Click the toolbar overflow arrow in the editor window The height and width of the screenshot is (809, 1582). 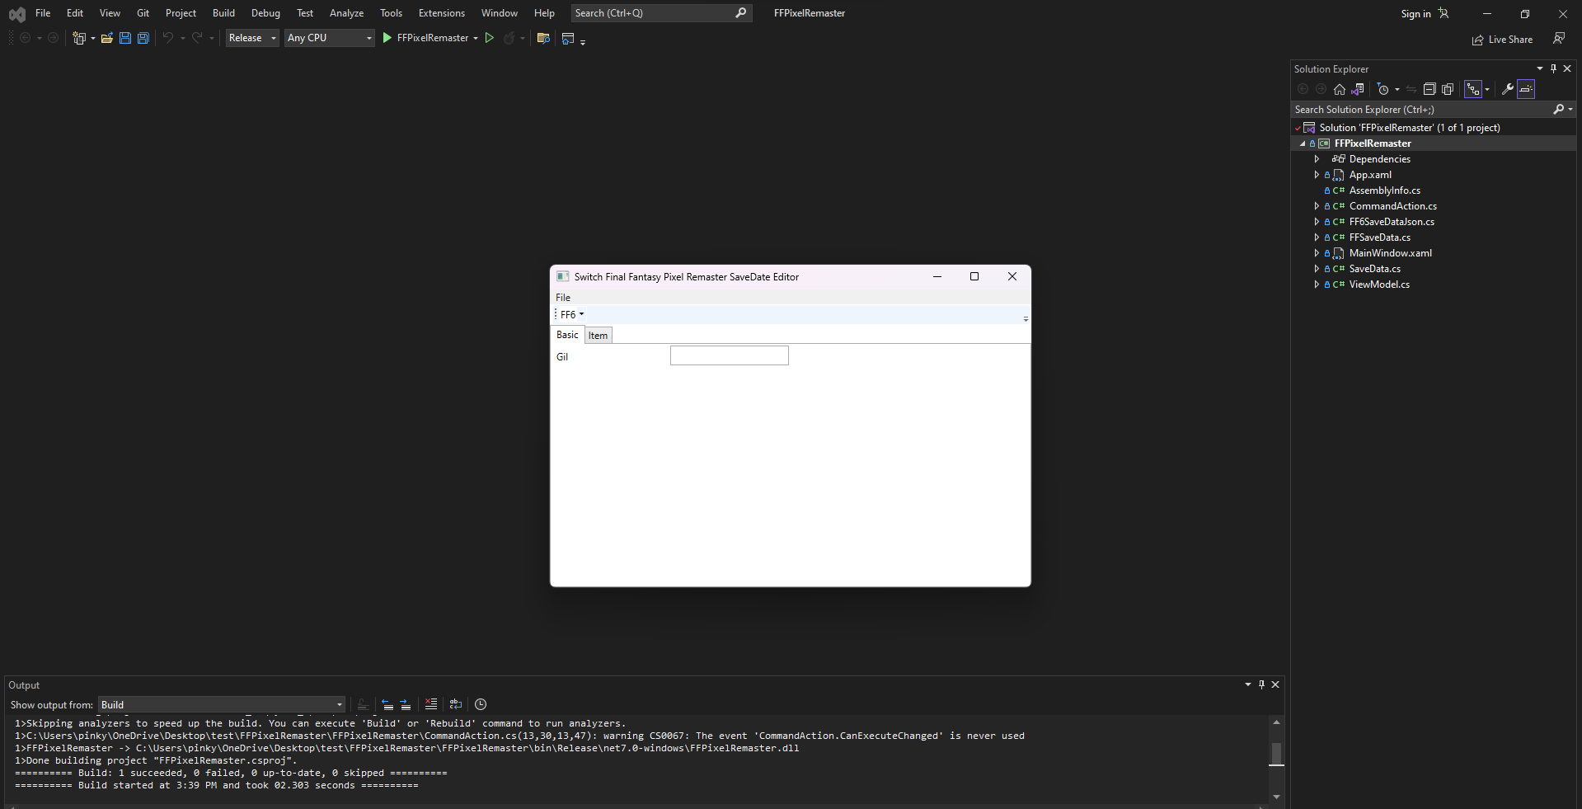point(1026,317)
